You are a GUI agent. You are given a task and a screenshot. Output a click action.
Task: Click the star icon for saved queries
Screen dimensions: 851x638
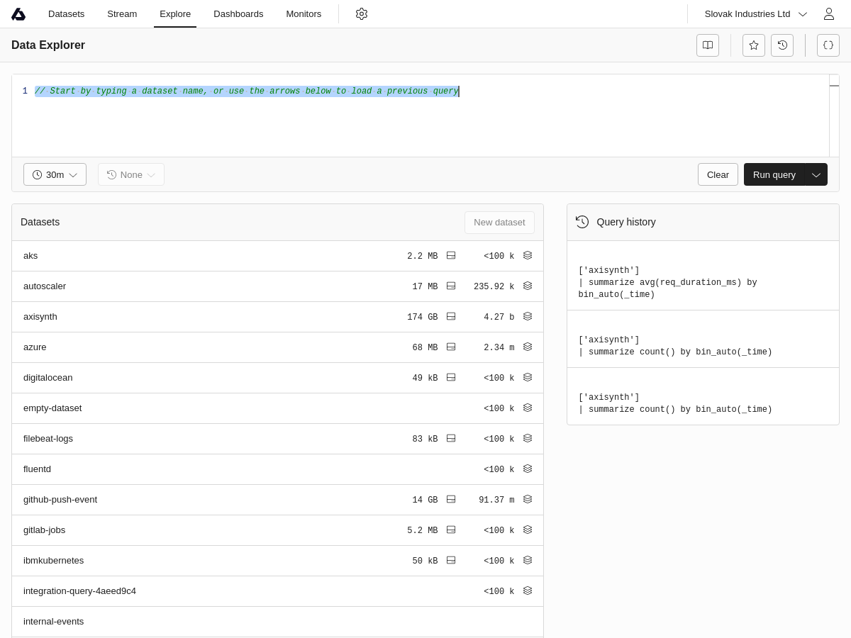click(x=754, y=45)
